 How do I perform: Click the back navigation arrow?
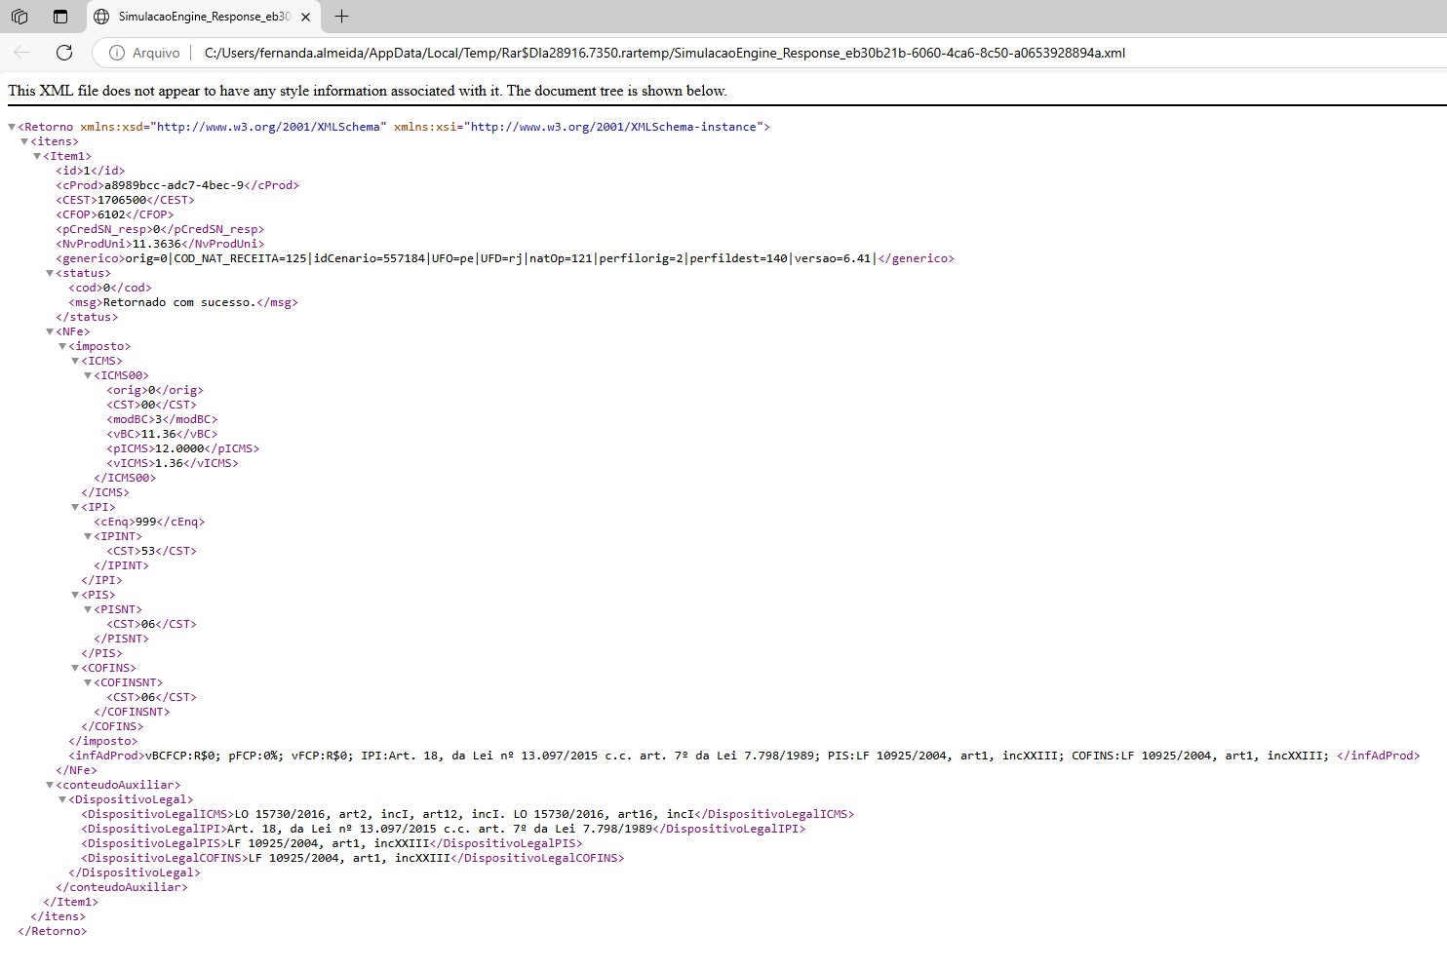(x=22, y=53)
